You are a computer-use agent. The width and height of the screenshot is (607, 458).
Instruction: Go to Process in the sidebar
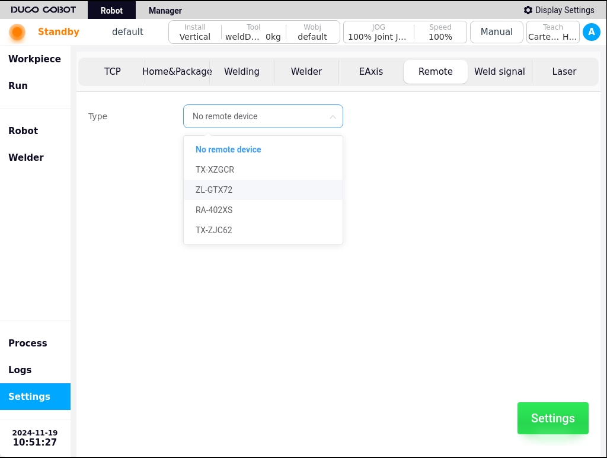coord(27,343)
